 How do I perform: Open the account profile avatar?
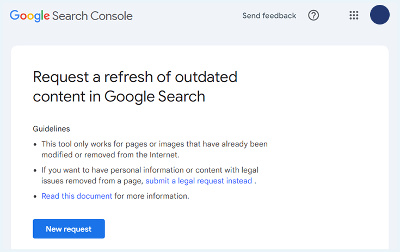tap(380, 15)
